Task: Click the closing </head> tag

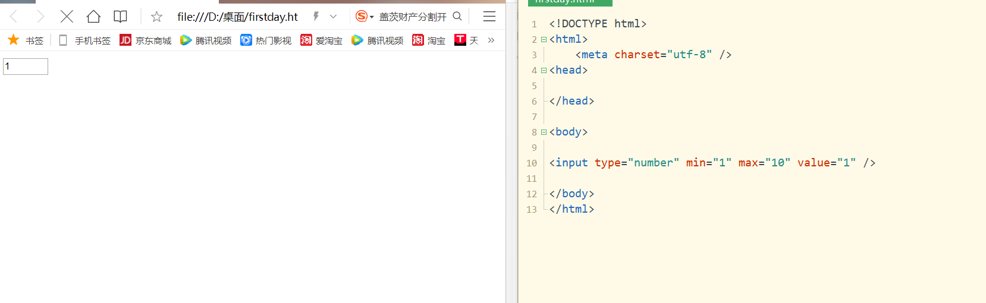Action: coord(571,101)
